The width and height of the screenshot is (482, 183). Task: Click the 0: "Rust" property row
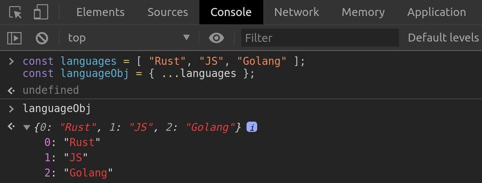73,142
